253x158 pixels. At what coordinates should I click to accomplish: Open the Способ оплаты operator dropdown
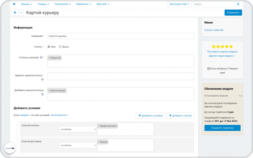point(78,129)
